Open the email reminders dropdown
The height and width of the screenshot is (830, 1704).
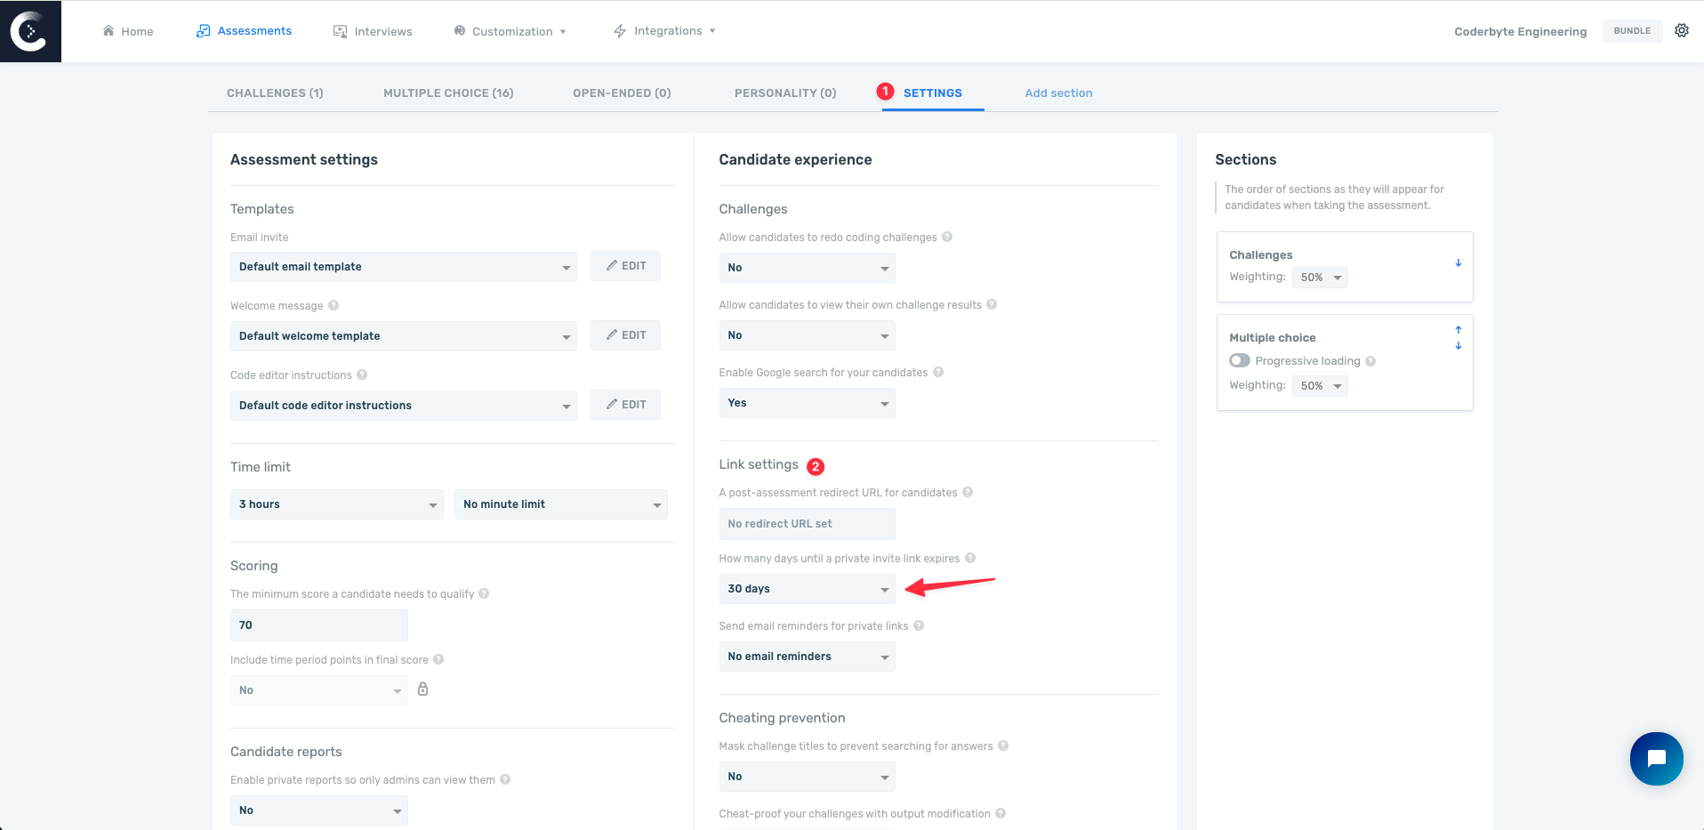(x=807, y=657)
